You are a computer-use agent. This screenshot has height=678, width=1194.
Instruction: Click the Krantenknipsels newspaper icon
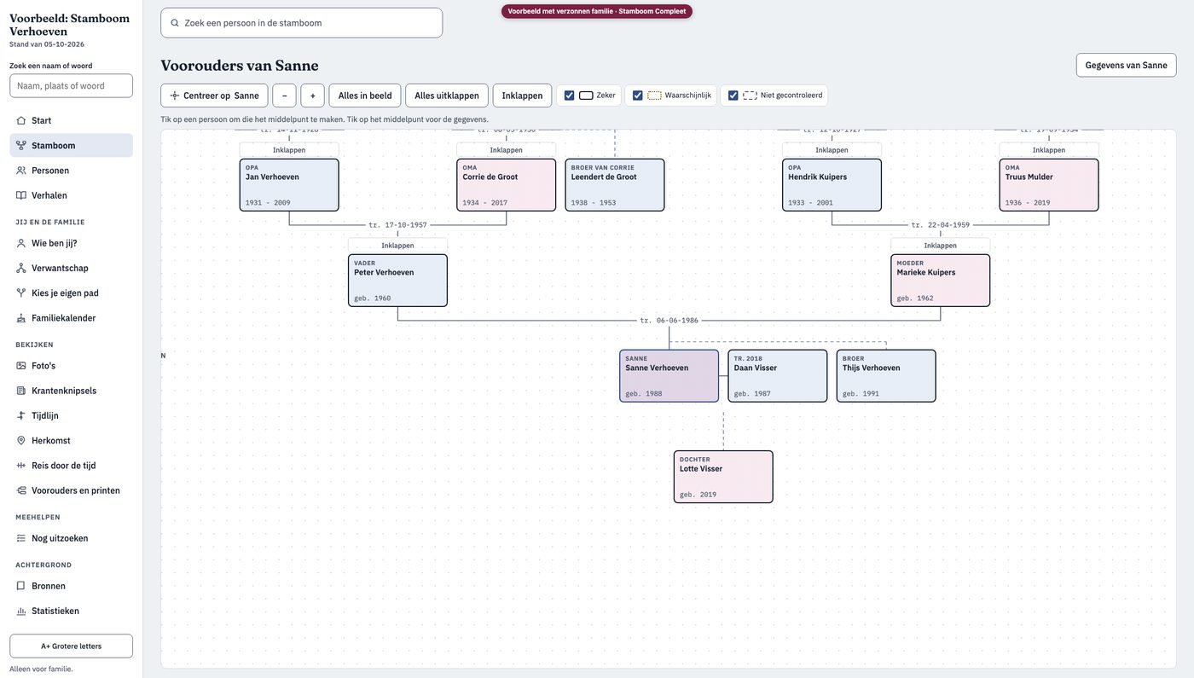[x=21, y=391]
